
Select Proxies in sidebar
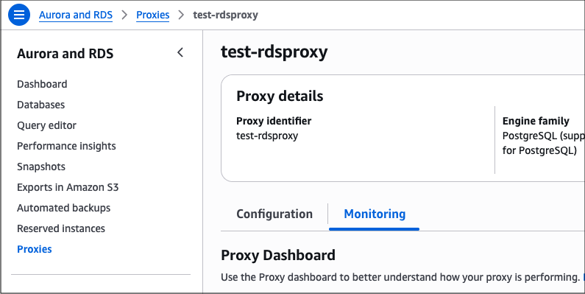pos(35,249)
